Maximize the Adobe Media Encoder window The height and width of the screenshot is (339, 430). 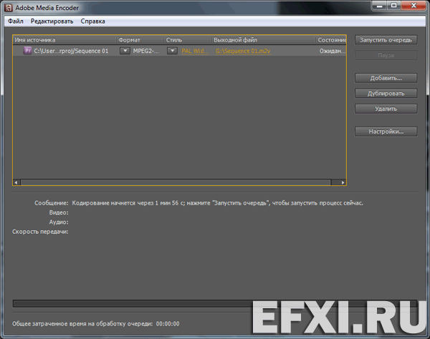(393, 6)
